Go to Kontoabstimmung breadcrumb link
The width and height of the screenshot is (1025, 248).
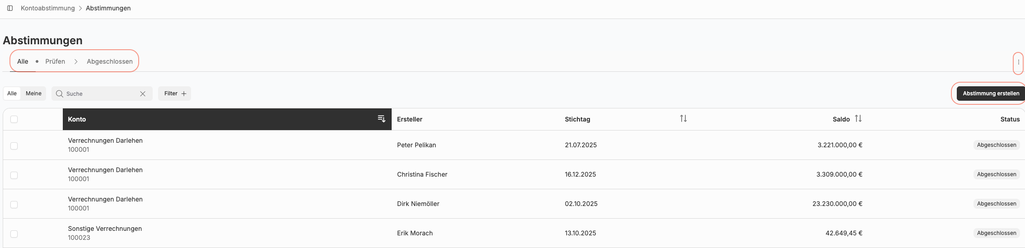coord(48,8)
